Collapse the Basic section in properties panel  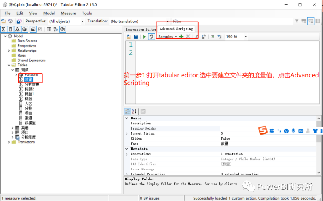pyautogui.click(x=127, y=118)
